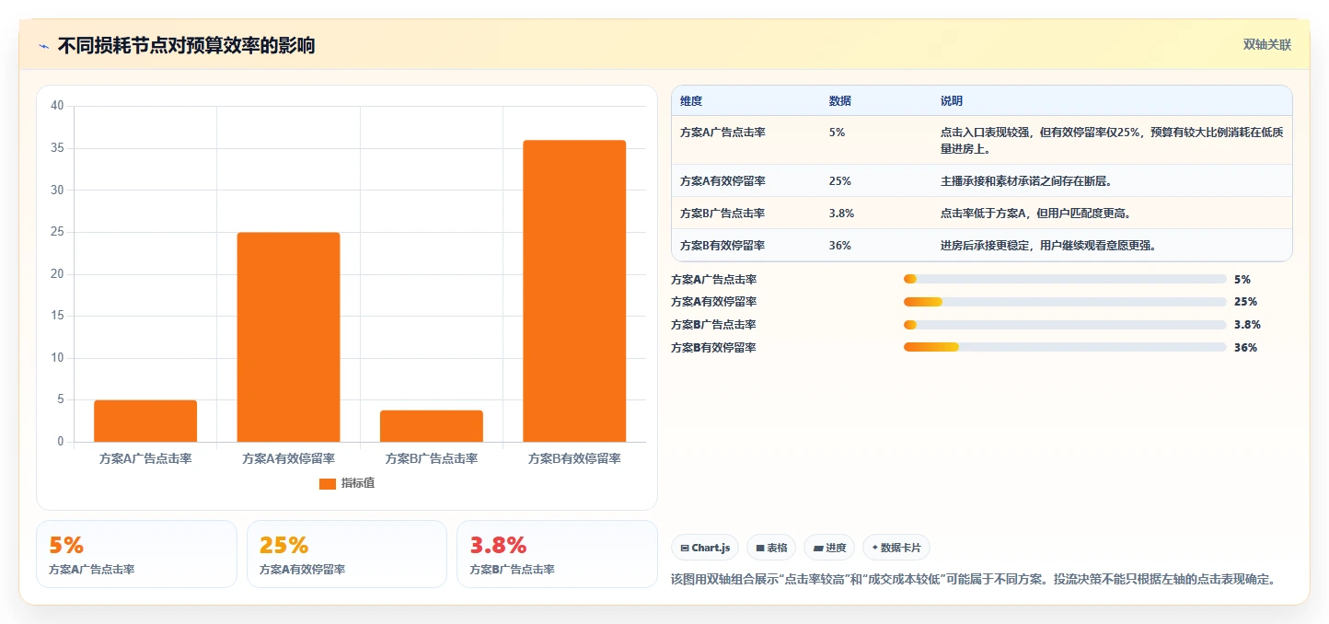Click the 3.8% value beside its progress bar

[1247, 325]
